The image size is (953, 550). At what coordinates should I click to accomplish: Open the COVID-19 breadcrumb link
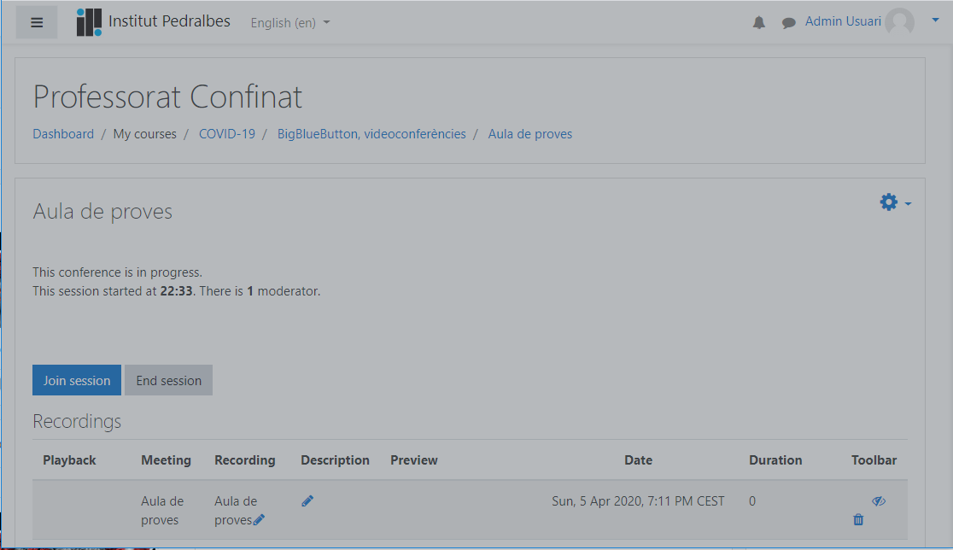coord(226,134)
